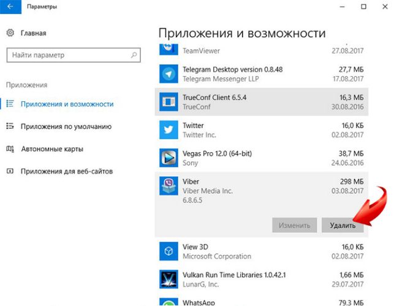Open Главная via gear icon
The width and height of the screenshot is (394, 306).
point(10,33)
